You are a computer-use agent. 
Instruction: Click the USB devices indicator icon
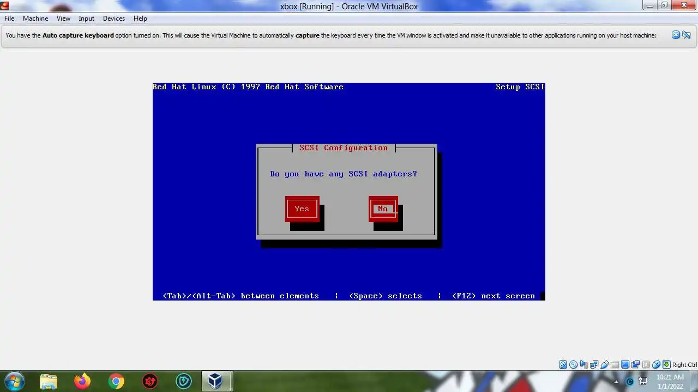point(604,365)
